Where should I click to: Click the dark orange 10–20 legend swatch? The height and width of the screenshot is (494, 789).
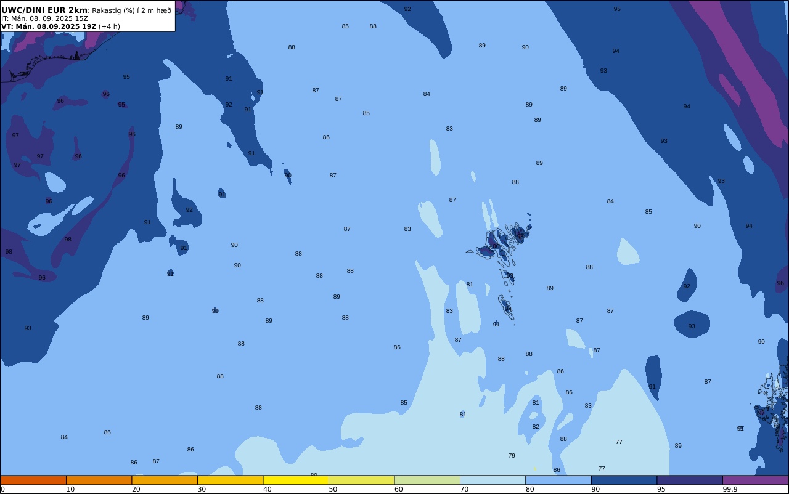pos(99,480)
